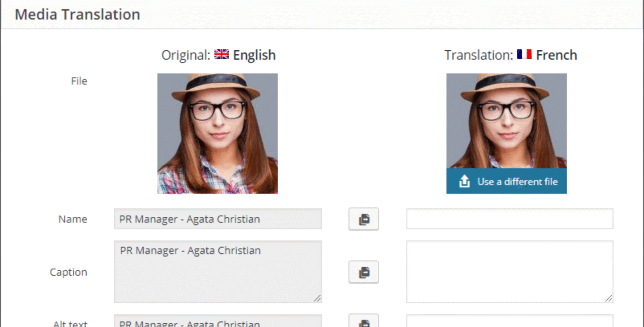Viewport: 644px width, 327px height.
Task: Click the 'Original: English' column heading
Action: (218, 55)
